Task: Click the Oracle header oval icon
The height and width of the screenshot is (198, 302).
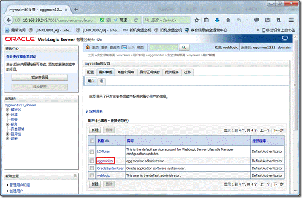Action: point(285,38)
